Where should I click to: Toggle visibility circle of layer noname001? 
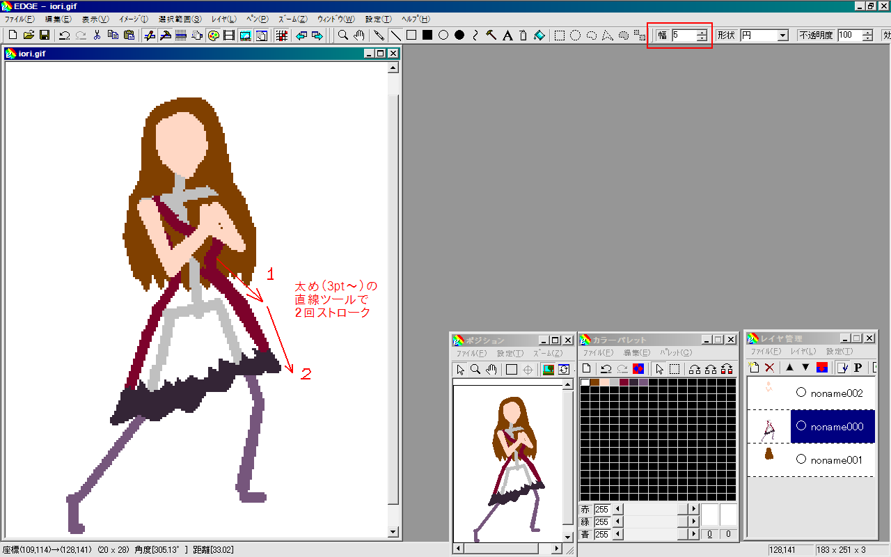click(x=801, y=460)
